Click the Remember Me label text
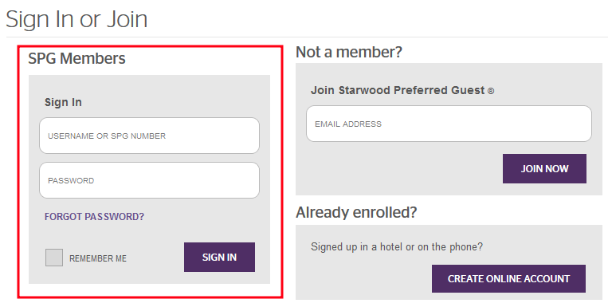 tap(98, 258)
